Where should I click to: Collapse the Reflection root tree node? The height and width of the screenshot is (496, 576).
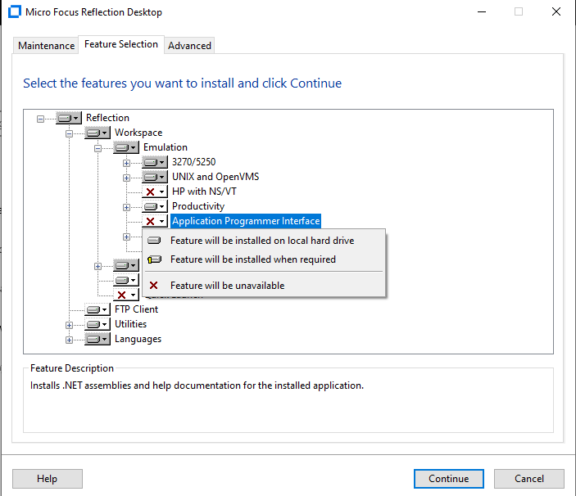pyautogui.click(x=41, y=118)
